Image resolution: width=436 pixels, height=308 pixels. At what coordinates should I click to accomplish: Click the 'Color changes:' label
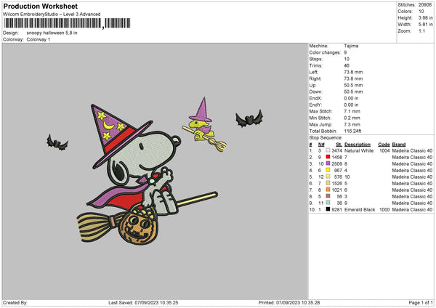[325, 52]
